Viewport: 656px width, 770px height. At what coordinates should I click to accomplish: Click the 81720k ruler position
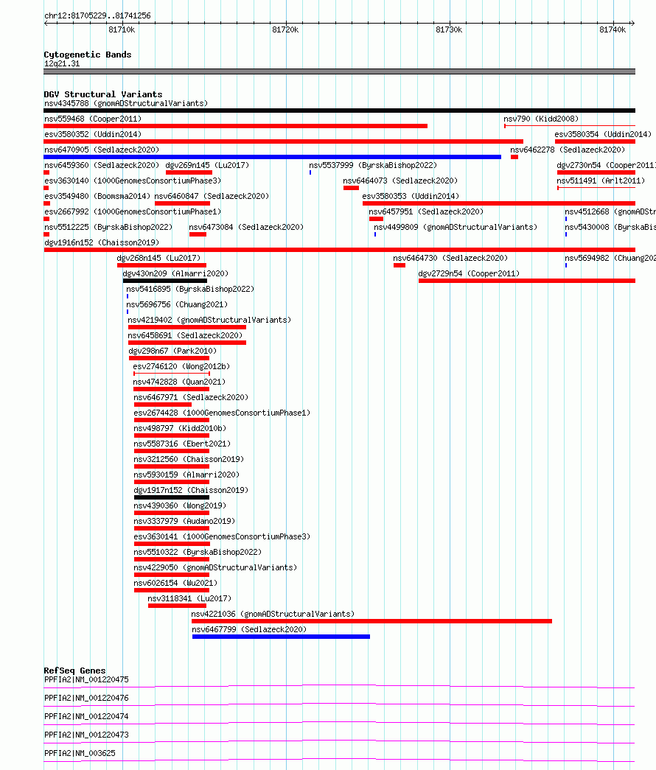point(285,30)
